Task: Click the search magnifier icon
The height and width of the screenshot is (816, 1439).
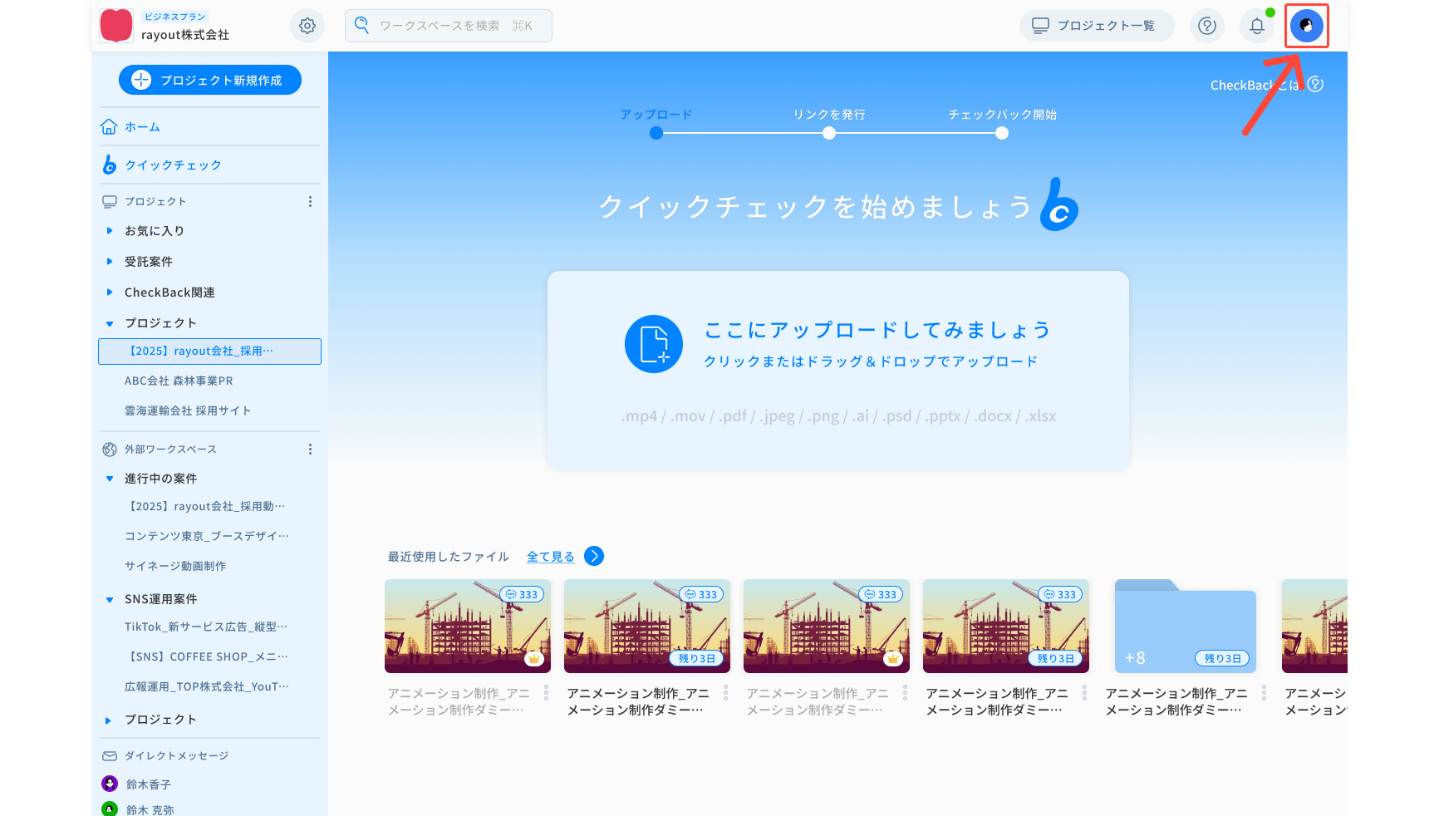Action: 361,25
